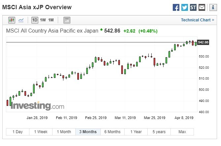Click the Apr 8, 2019 axis label
Viewport: 221px width, 146px height.
[x=184, y=118]
